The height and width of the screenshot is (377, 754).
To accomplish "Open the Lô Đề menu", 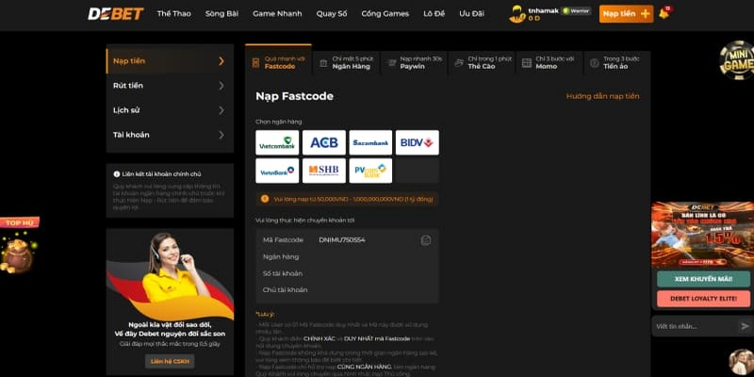I will 434,13.
